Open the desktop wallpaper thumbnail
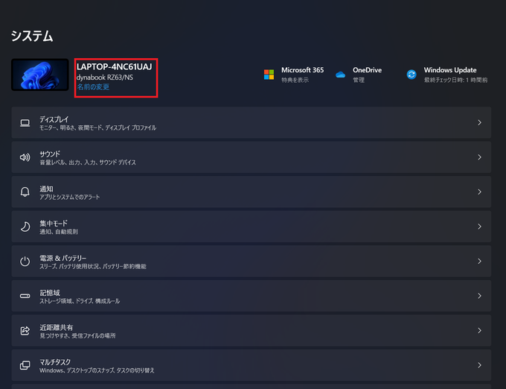Image resolution: width=506 pixels, height=389 pixels. click(40, 75)
